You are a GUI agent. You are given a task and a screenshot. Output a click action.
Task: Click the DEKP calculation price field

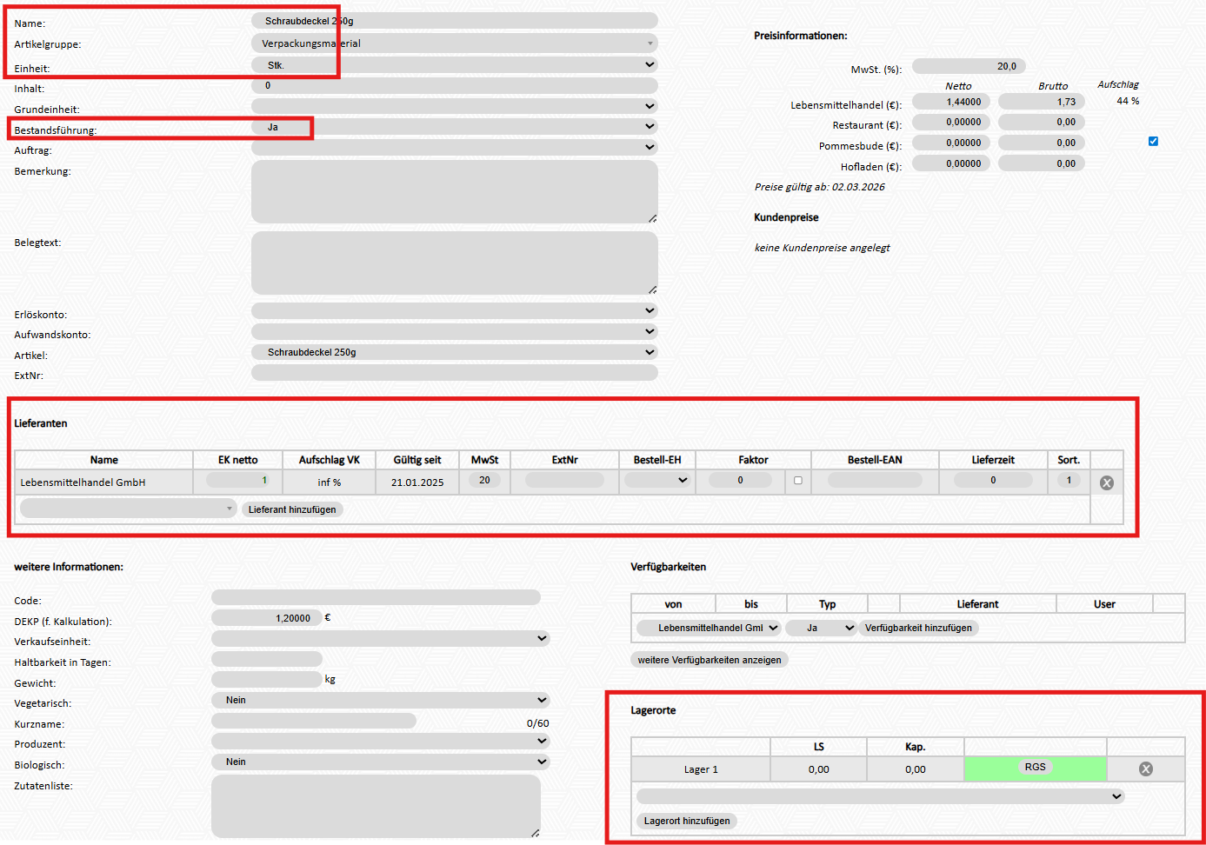(x=267, y=618)
